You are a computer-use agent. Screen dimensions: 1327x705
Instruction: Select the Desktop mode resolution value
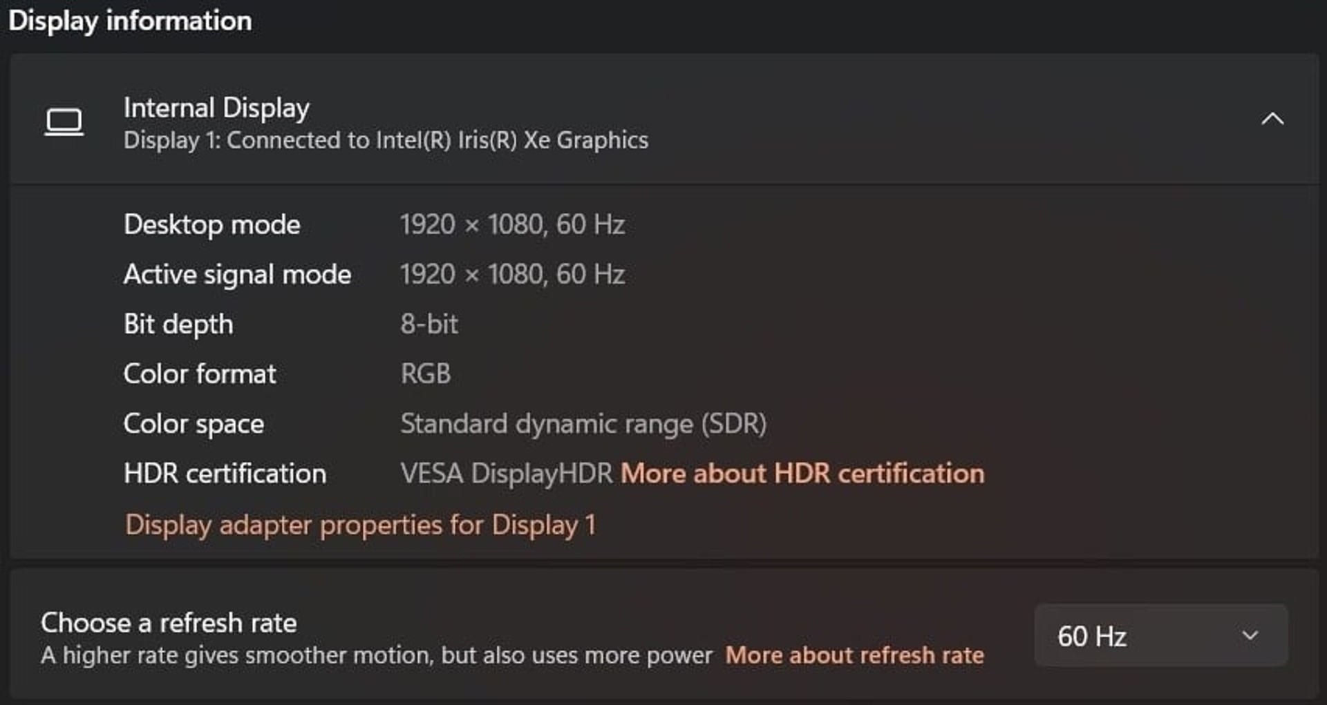[512, 224]
